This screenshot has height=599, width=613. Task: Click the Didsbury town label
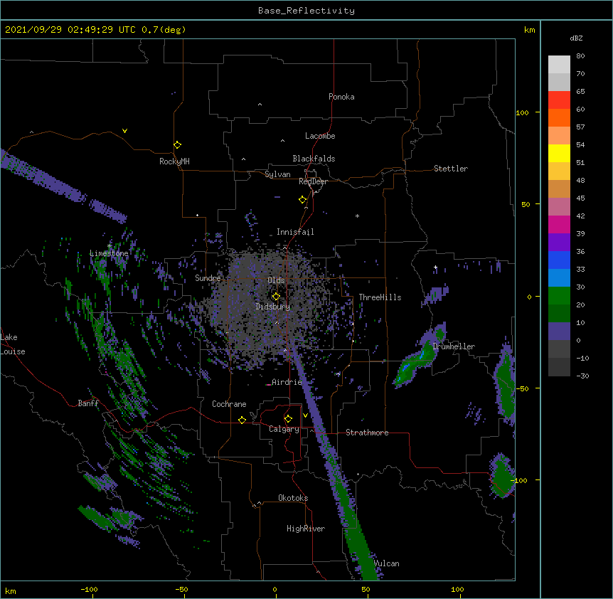(x=273, y=307)
